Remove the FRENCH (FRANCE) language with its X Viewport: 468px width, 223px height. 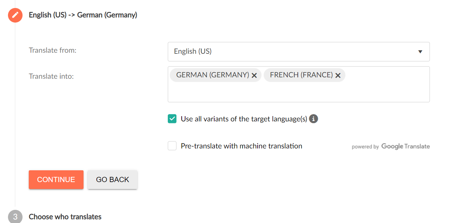point(338,75)
